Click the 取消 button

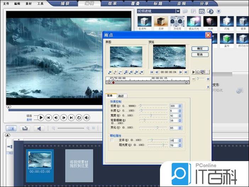[x=200, y=55]
